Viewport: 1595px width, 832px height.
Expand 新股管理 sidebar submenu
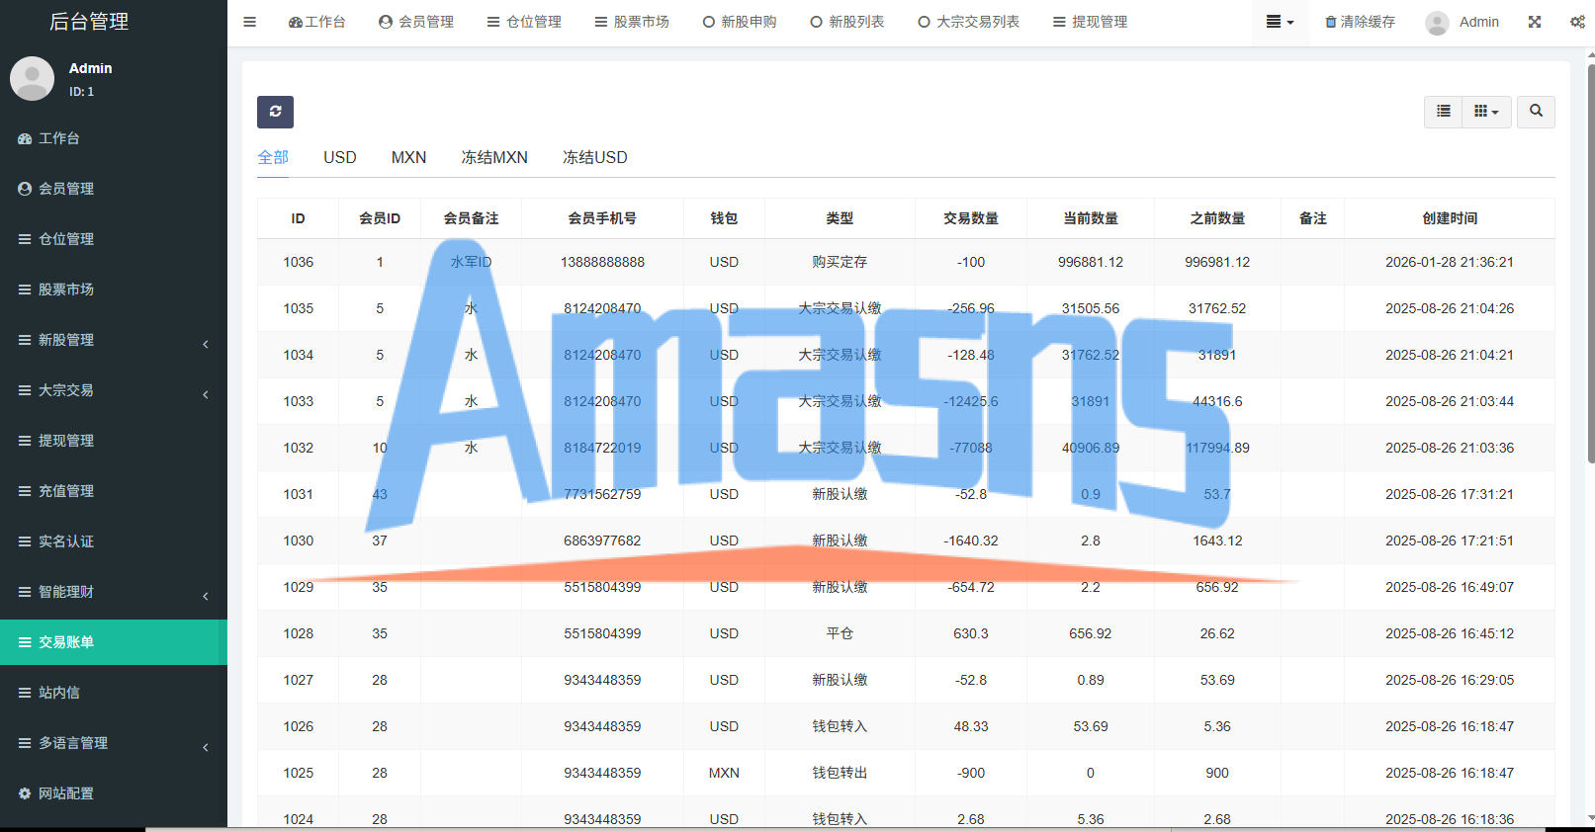114,340
